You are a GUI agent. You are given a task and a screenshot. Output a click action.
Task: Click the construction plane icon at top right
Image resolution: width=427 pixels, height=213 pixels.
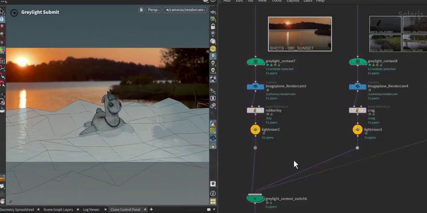213,12
